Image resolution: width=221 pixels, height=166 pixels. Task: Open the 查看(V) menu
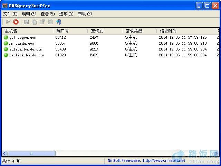click(48, 14)
